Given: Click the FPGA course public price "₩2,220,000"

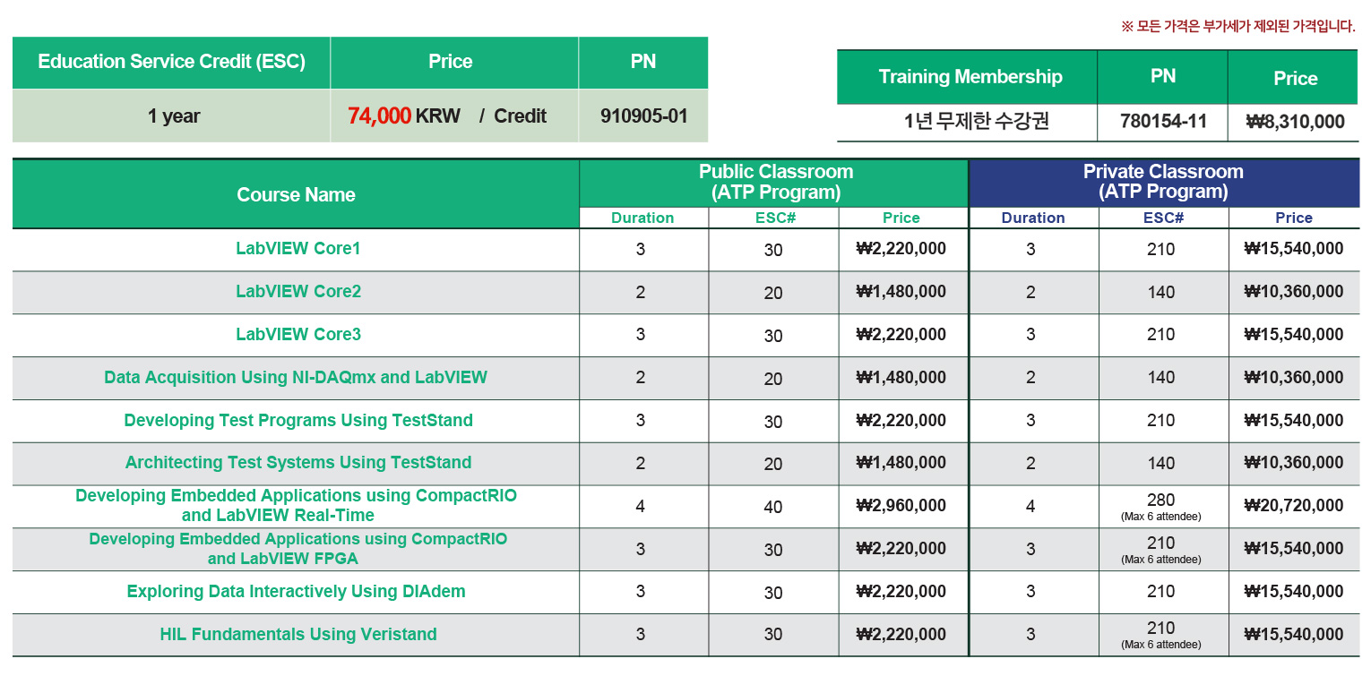Looking at the screenshot, I should 901,549.
